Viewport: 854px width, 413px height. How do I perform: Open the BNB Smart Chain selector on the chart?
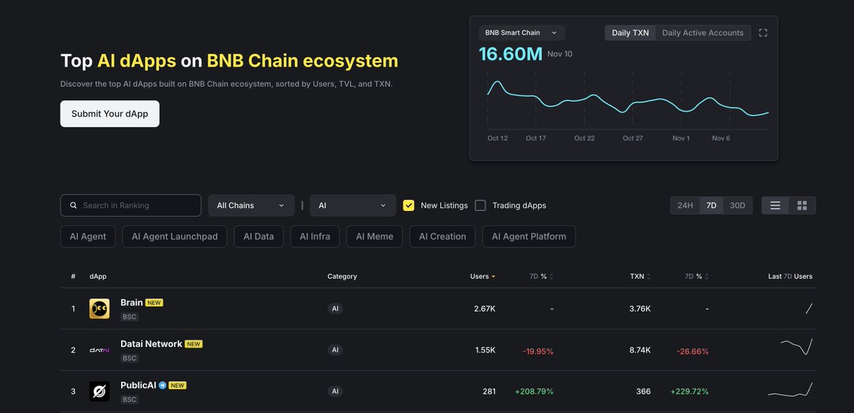[x=520, y=32]
